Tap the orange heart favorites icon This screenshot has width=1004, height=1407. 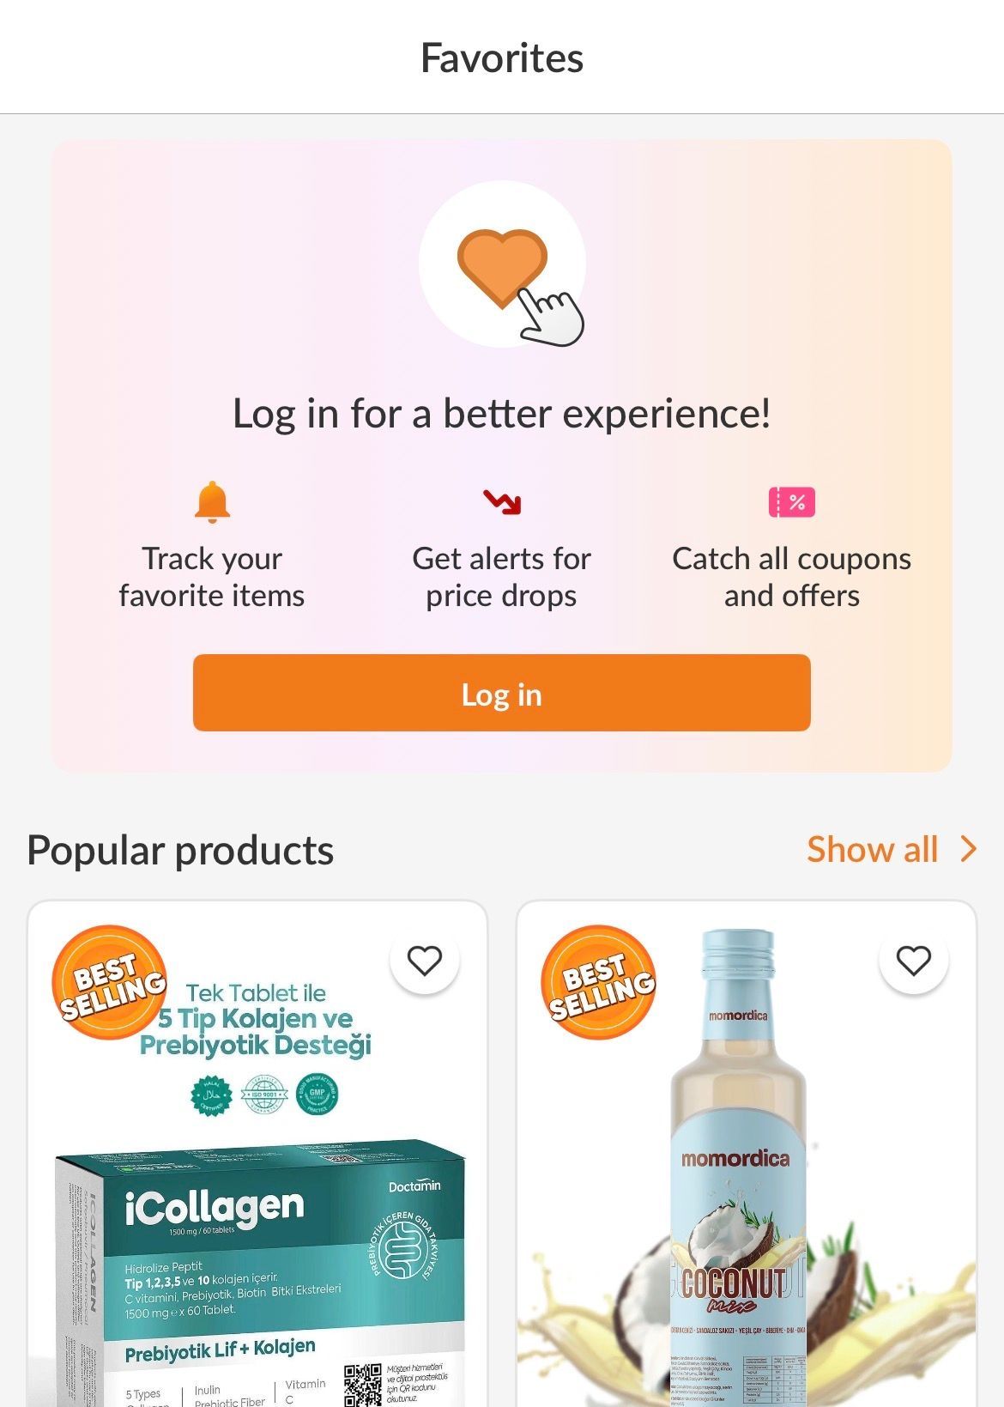(x=502, y=266)
